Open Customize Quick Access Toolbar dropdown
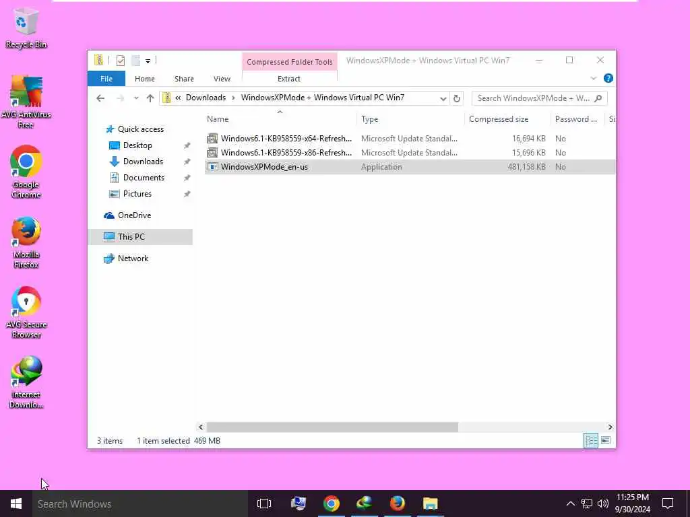This screenshot has width=690, height=517. [x=148, y=61]
